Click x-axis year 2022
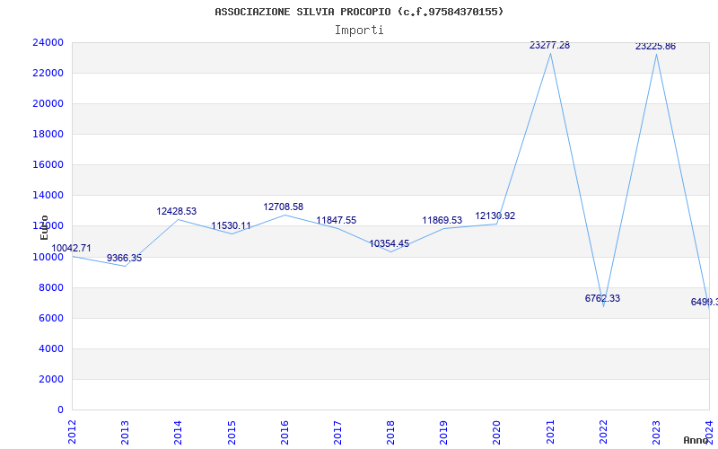This screenshot has width=718, height=449. [603, 432]
